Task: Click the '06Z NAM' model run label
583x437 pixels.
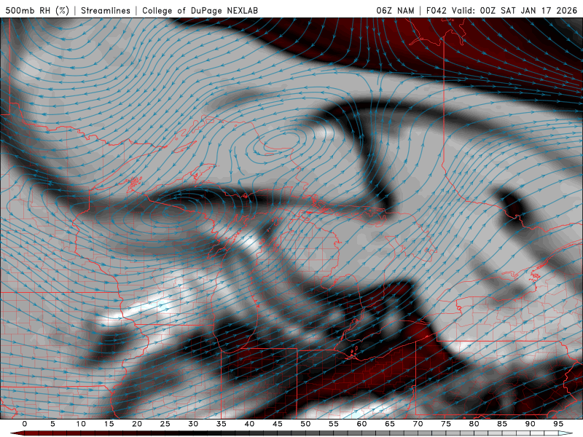Action: coord(395,11)
